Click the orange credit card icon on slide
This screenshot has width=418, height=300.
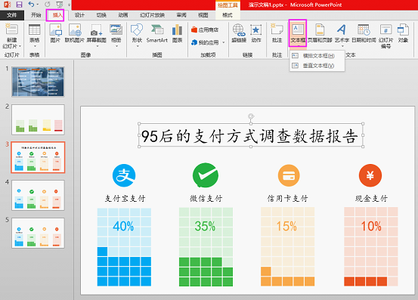pyautogui.click(x=289, y=175)
